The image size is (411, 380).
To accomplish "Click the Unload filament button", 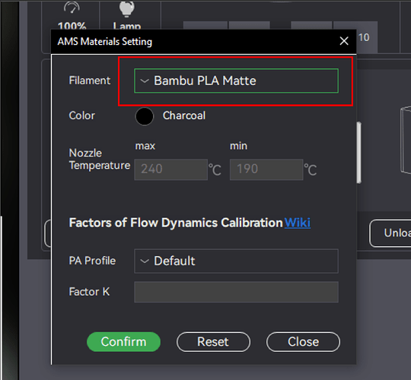I will tap(390, 233).
